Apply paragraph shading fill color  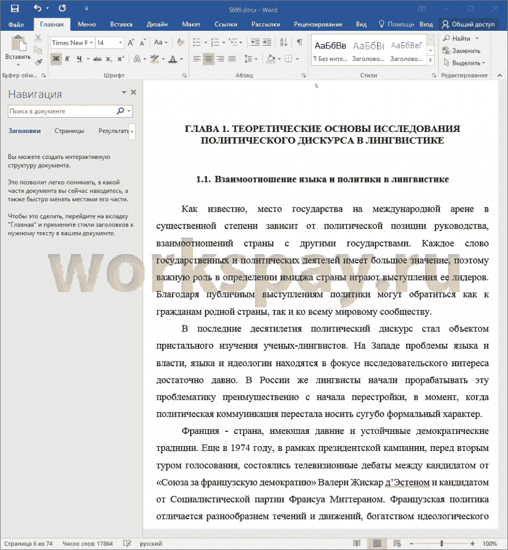[x=270, y=59]
